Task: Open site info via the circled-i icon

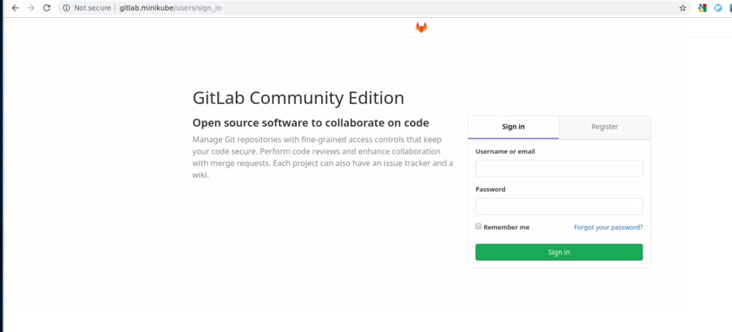Action: pyautogui.click(x=67, y=8)
